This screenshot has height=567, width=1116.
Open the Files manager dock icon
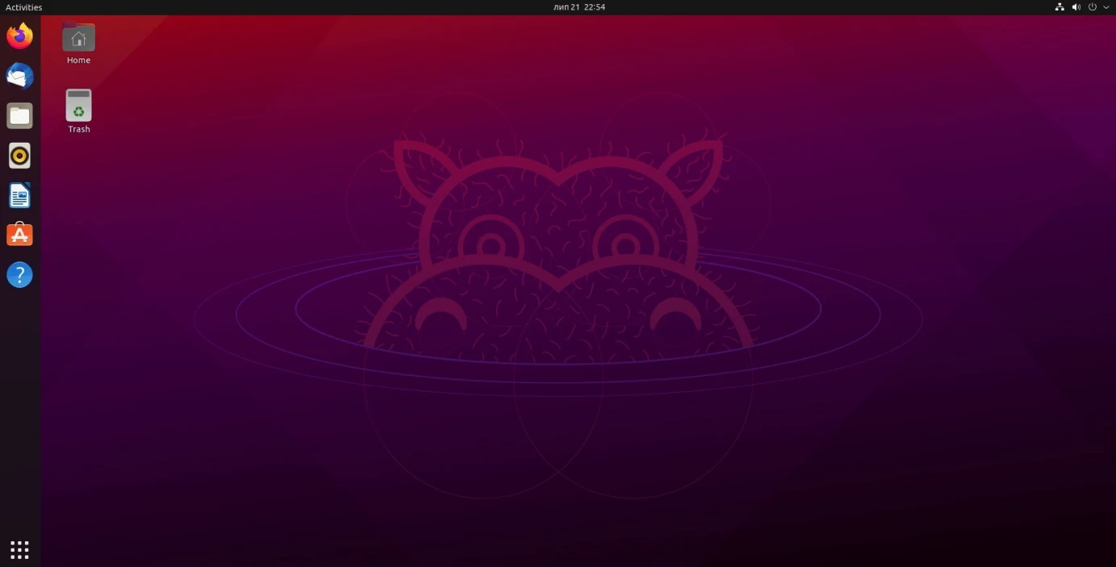19,116
